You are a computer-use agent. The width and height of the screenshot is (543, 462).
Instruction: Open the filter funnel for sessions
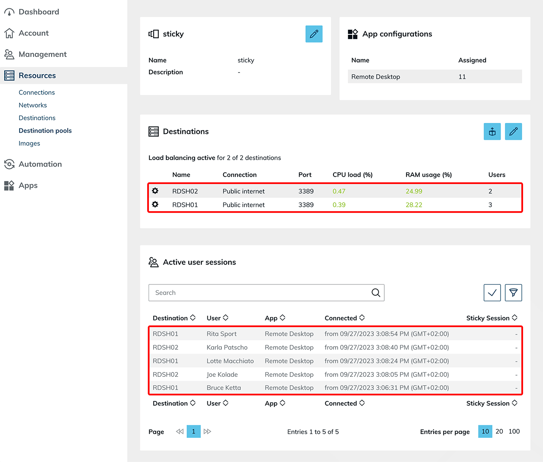point(513,293)
